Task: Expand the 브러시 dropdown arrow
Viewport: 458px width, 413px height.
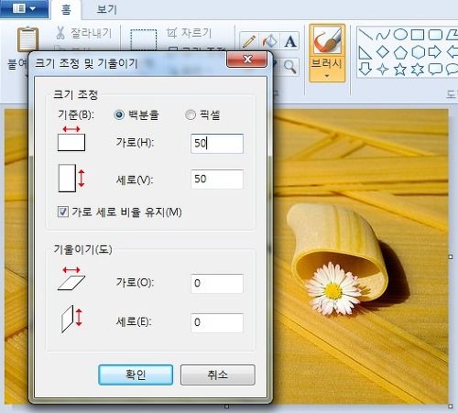Action: pyautogui.click(x=327, y=75)
